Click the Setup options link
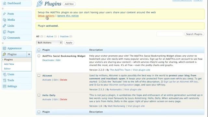This screenshot has width=208, height=117. coord(46,16)
